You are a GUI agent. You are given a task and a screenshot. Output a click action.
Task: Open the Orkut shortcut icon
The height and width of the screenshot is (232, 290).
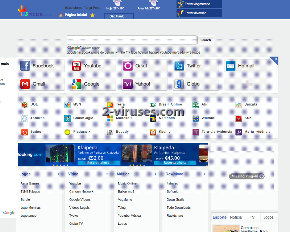tap(128, 66)
